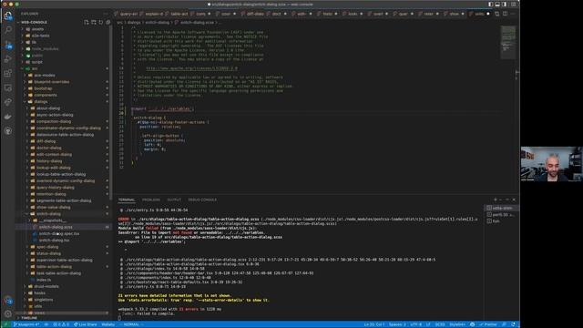Toggle the secondary sidebar layout icon
The height and width of the screenshot is (328, 583).
coord(505,5)
